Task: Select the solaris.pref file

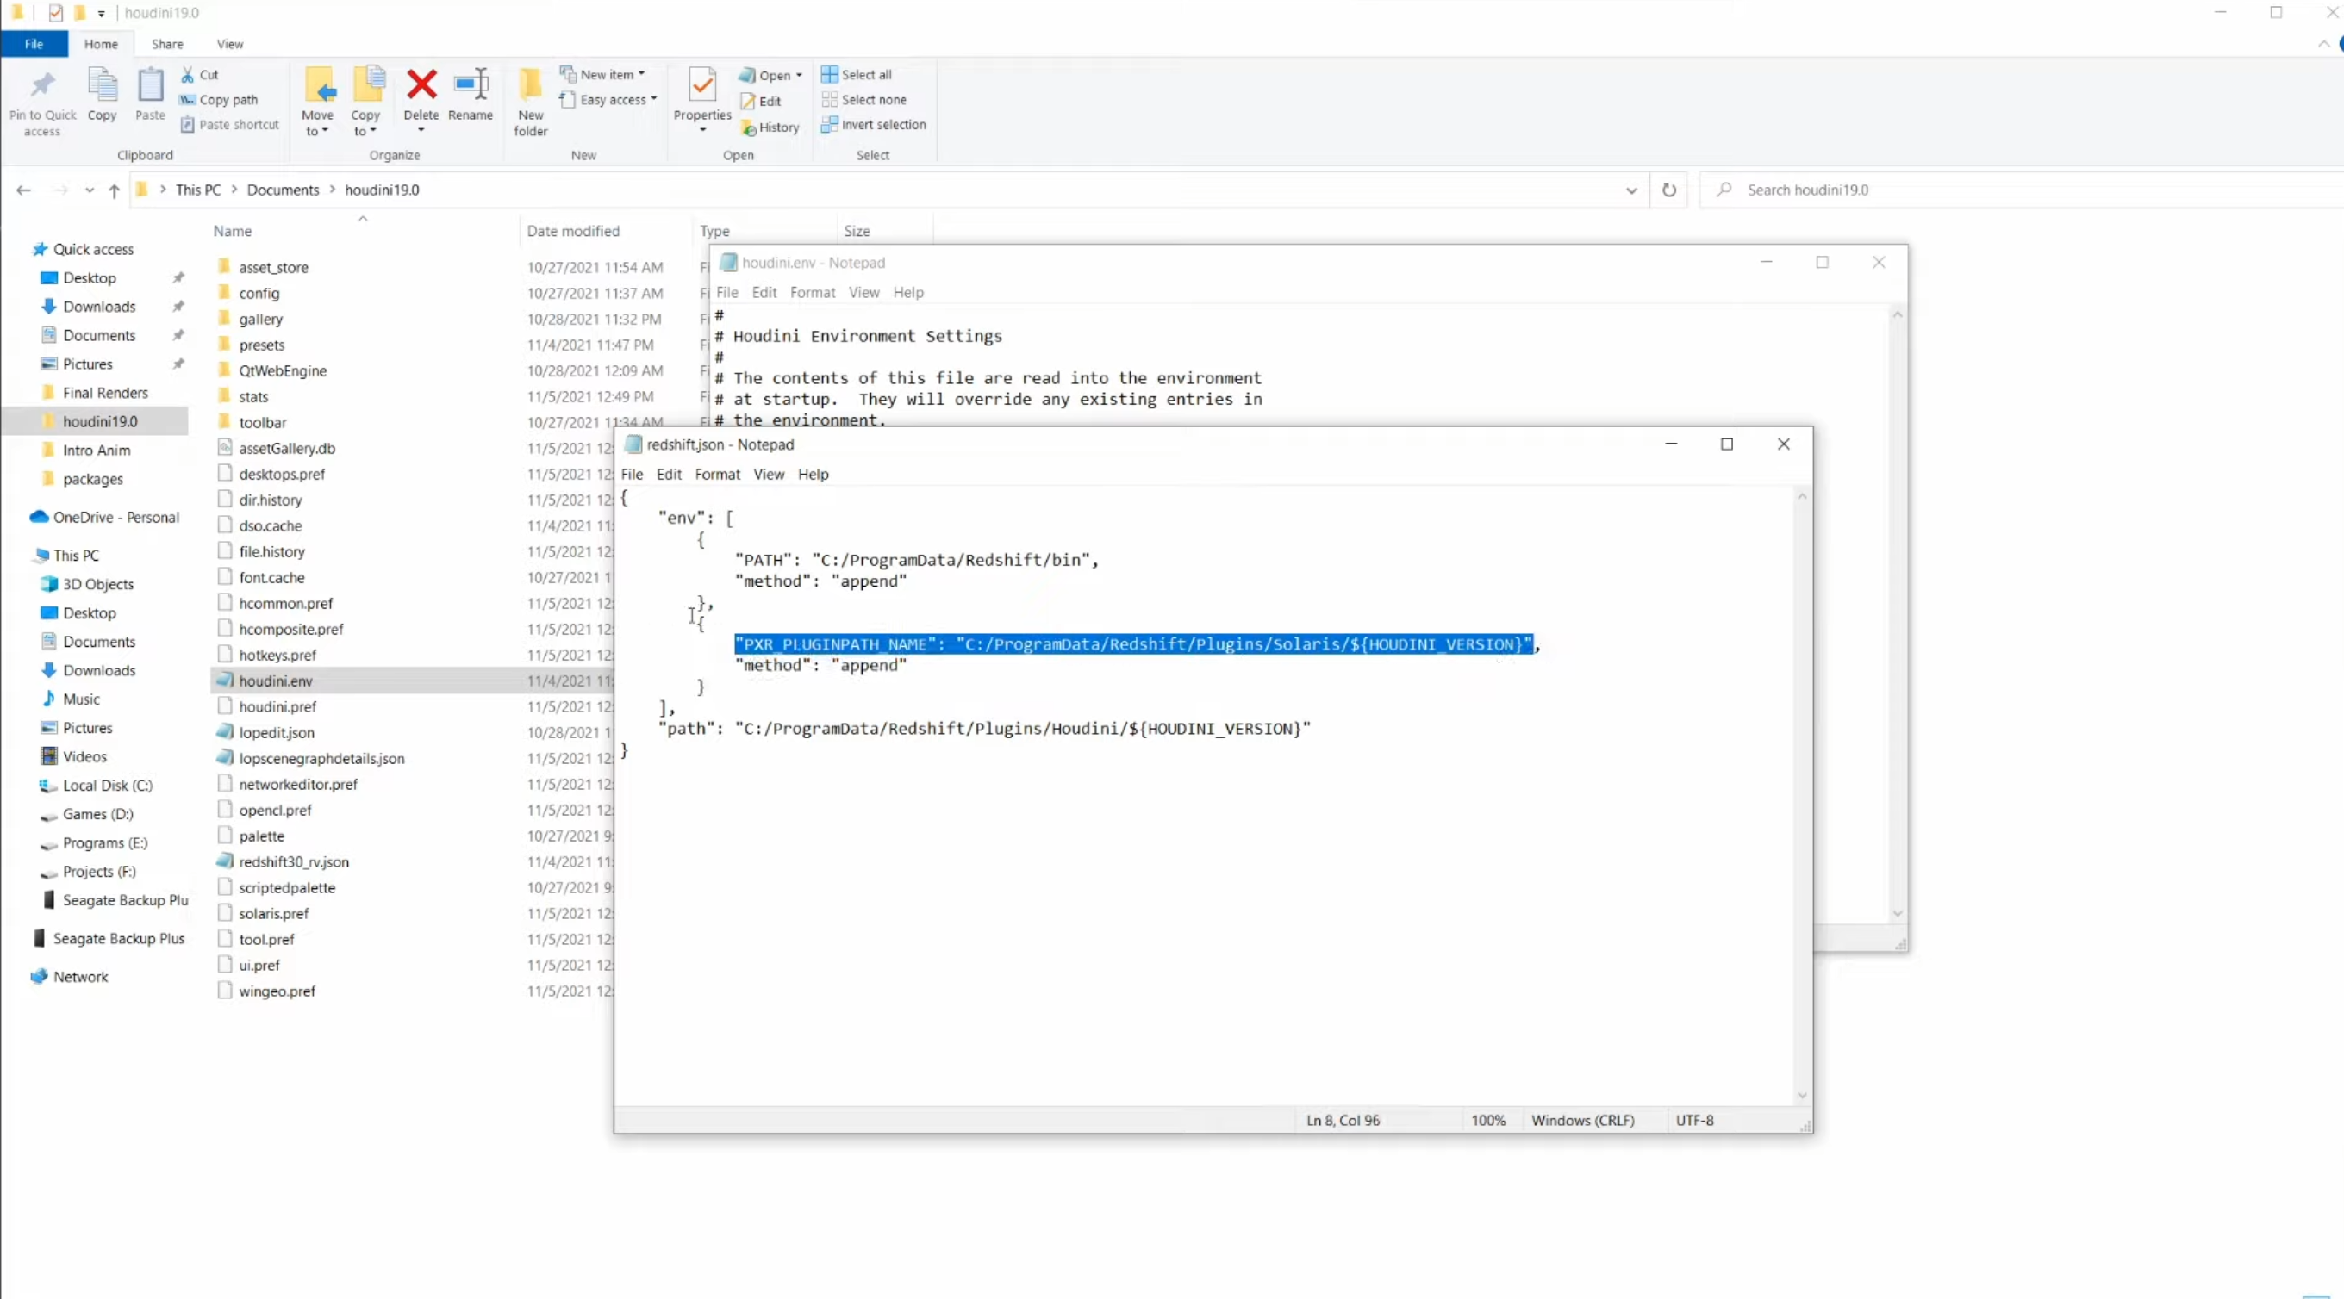Action: pos(273,914)
